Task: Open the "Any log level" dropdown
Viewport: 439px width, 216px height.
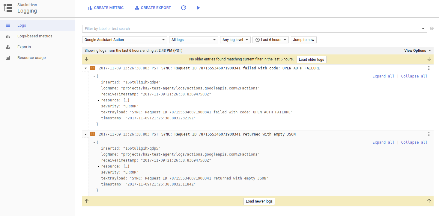Action: coord(235,39)
